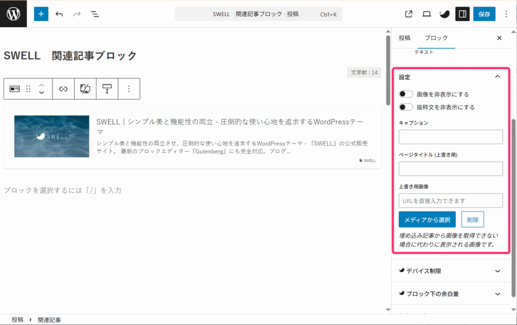Click the editor canvas vertical scrollbar
Screen dimensions: 517x325
tap(388, 71)
